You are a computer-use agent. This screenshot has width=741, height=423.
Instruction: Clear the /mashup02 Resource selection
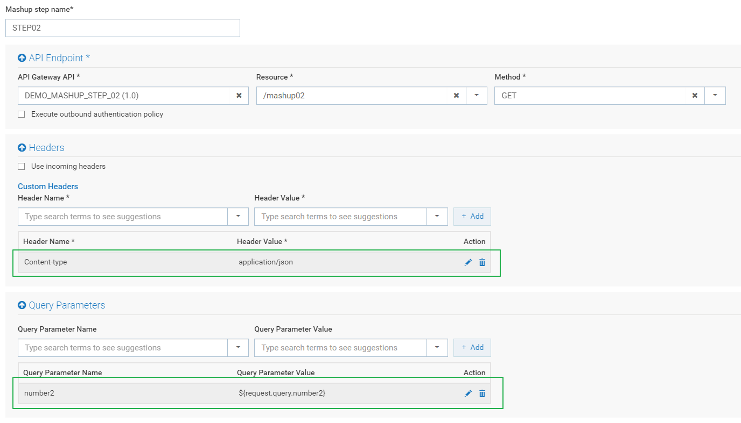coord(456,96)
